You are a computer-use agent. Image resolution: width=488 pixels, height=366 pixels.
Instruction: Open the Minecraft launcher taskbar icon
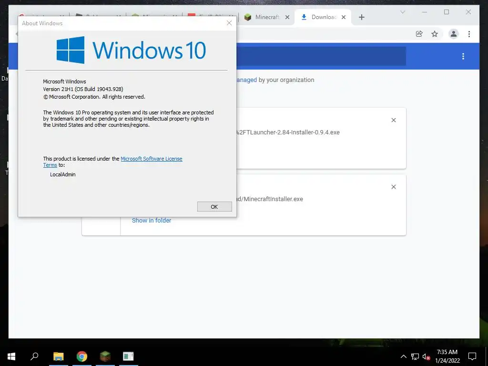click(x=105, y=356)
